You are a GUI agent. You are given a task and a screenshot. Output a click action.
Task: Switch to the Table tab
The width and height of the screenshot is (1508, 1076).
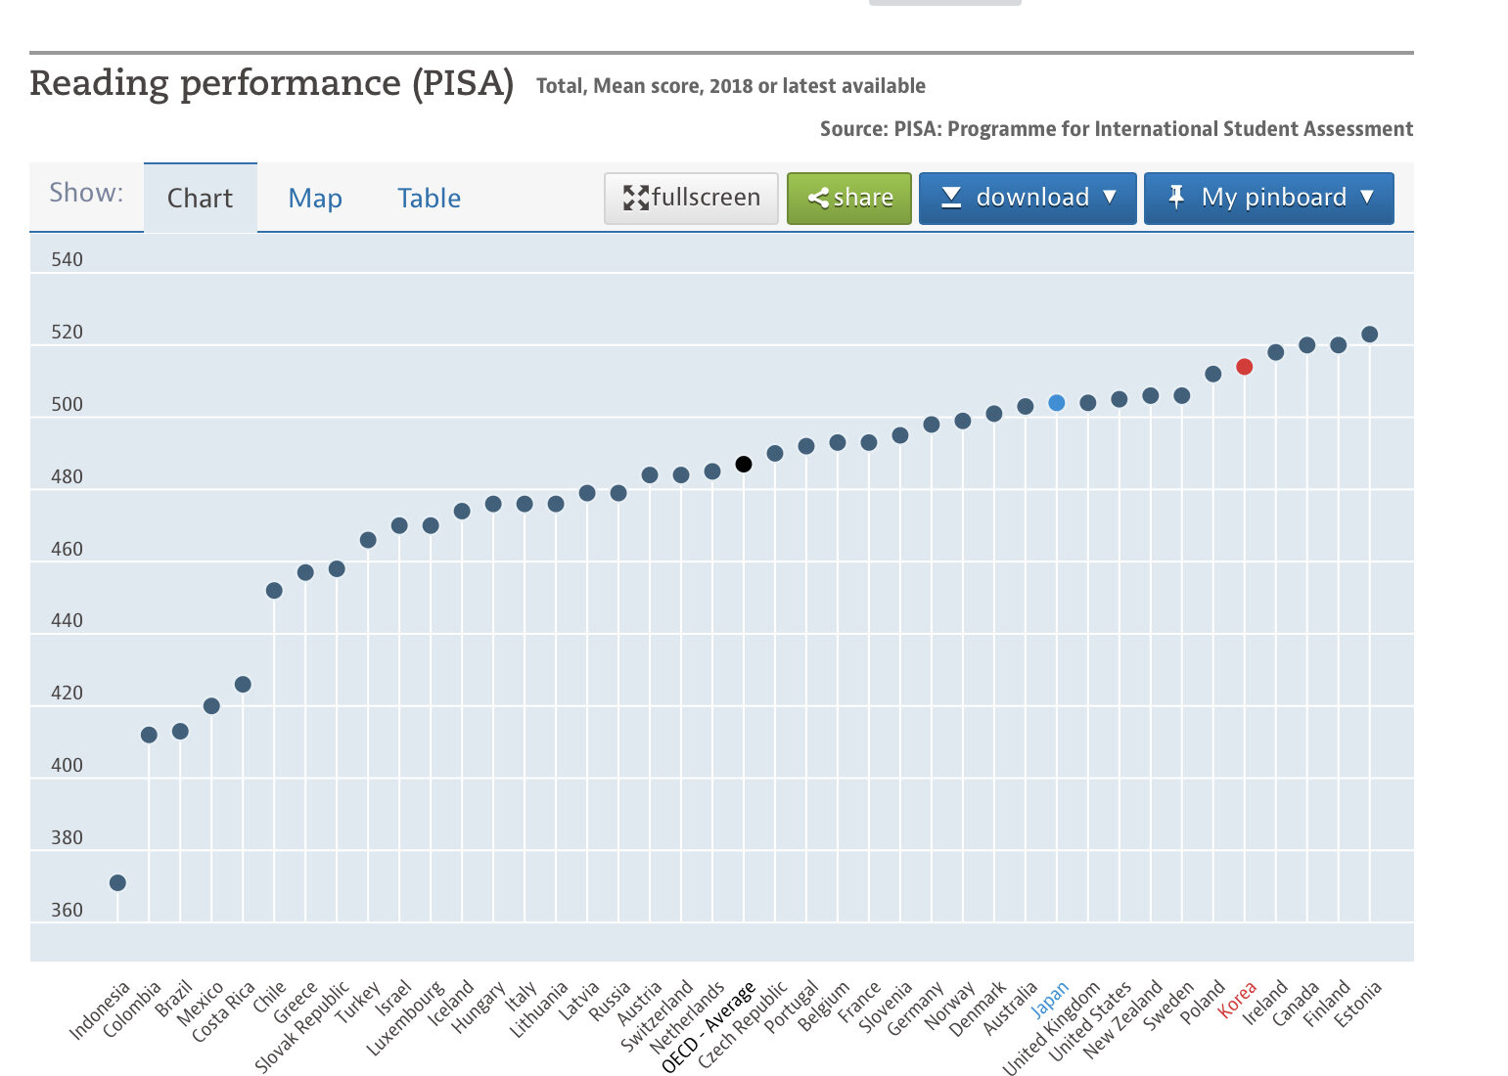[x=429, y=199]
